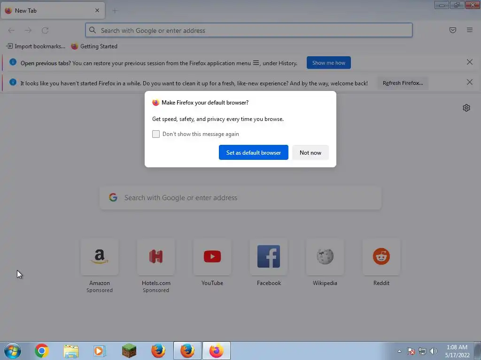
Task: Focus the address bar search field
Action: point(249,30)
